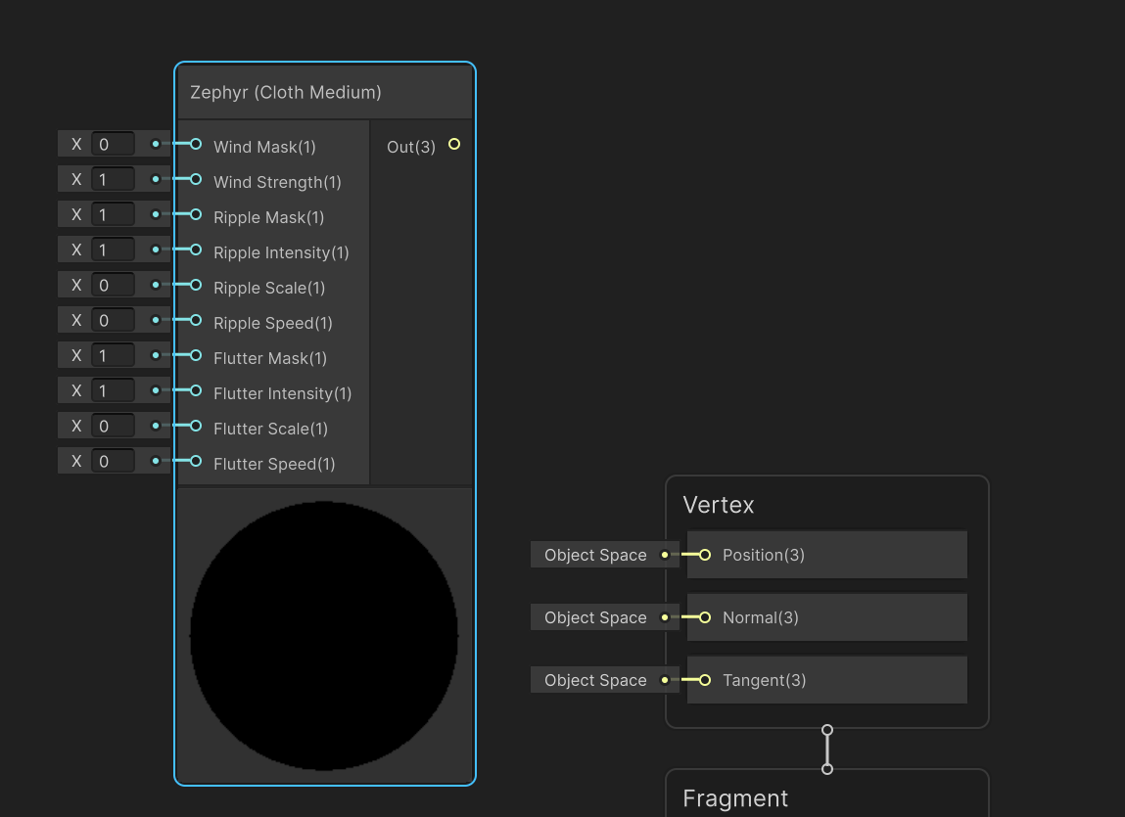Edit the Wind Mask X value field

[113, 145]
